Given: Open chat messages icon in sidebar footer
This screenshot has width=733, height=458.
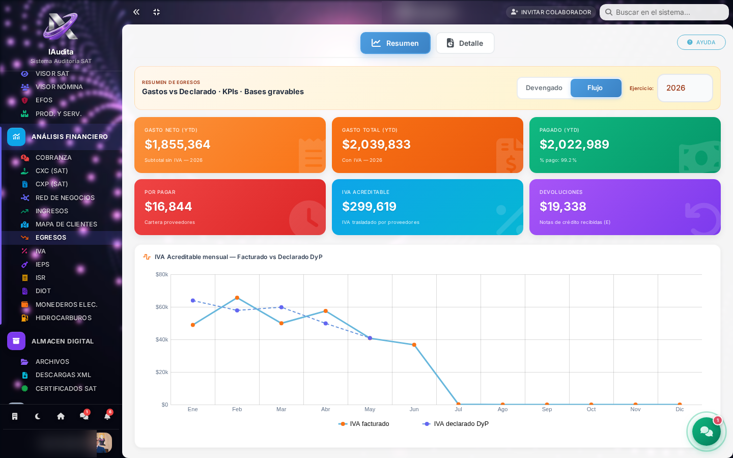Looking at the screenshot, I should click(84, 416).
